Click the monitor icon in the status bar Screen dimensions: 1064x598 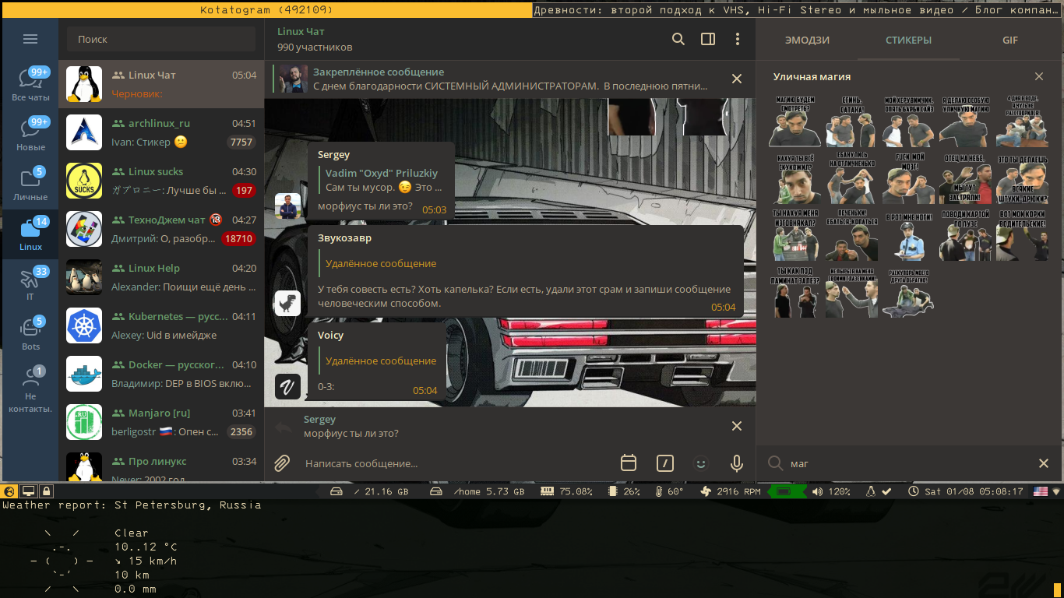pos(28,491)
